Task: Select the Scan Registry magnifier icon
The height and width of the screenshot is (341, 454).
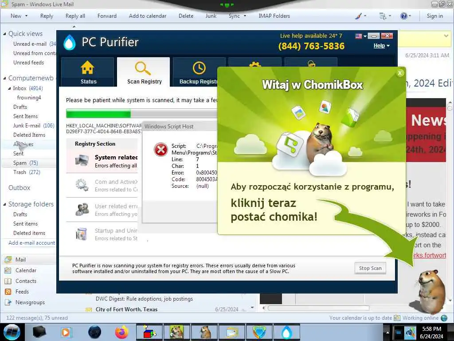Action: point(142,68)
